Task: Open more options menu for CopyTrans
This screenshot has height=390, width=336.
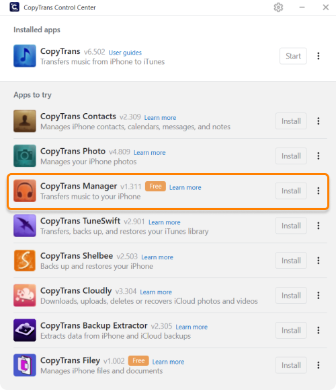Action: (x=319, y=56)
